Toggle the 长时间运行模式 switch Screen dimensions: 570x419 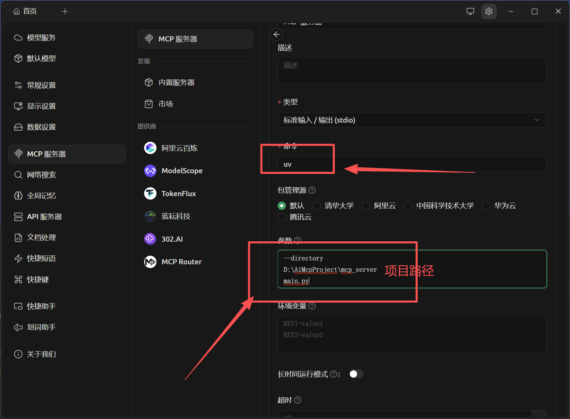pos(356,374)
